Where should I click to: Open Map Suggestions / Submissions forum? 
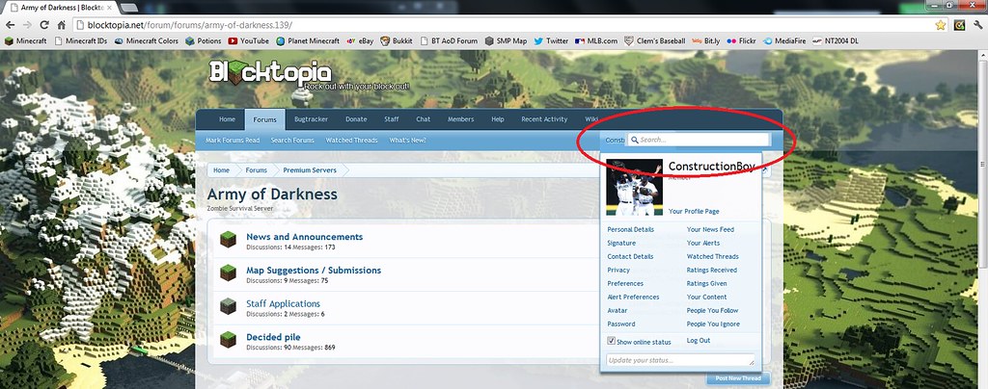click(314, 271)
